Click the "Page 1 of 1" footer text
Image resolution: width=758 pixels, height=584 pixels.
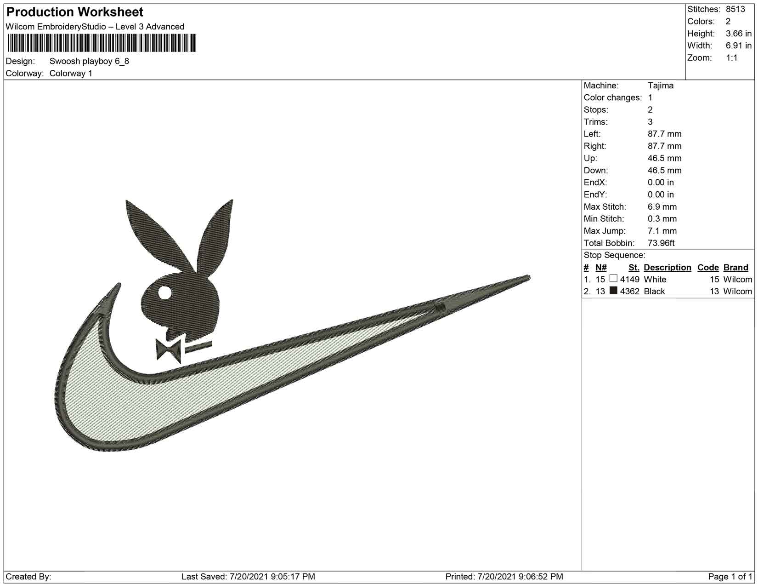coord(730,577)
